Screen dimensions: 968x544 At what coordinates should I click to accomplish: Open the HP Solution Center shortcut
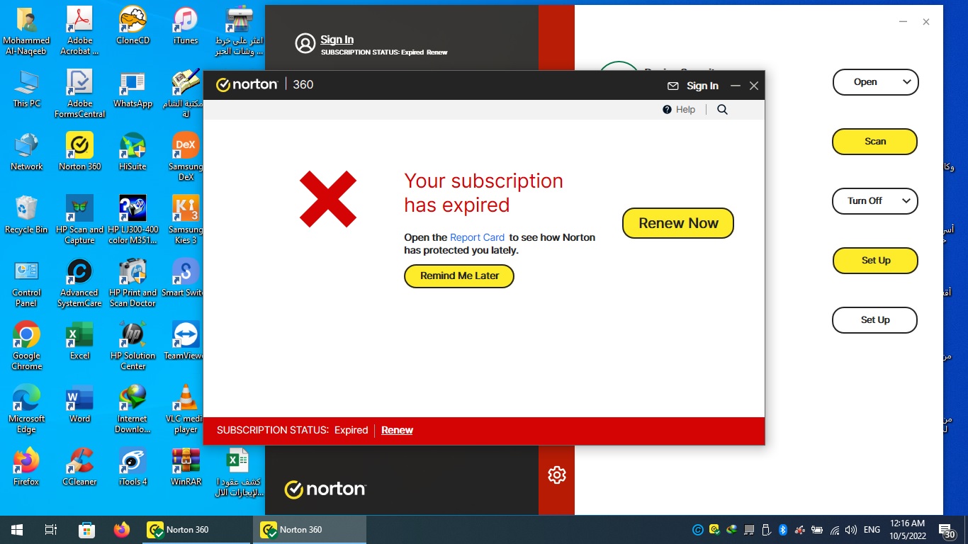[133, 346]
